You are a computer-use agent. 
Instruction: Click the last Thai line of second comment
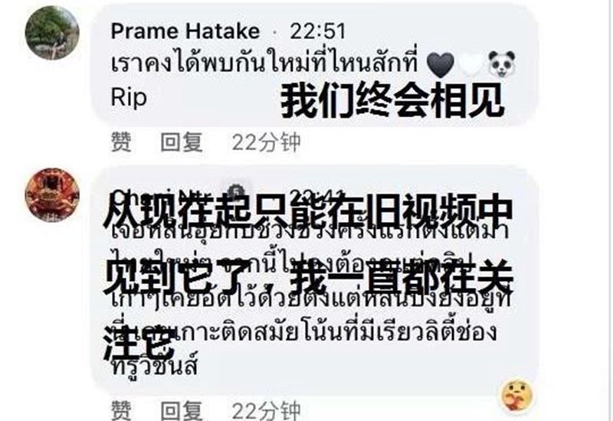[x=155, y=367]
